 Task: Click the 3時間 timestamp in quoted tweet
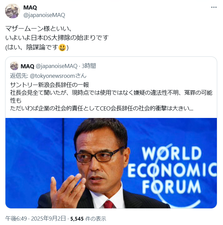[x=89, y=66]
